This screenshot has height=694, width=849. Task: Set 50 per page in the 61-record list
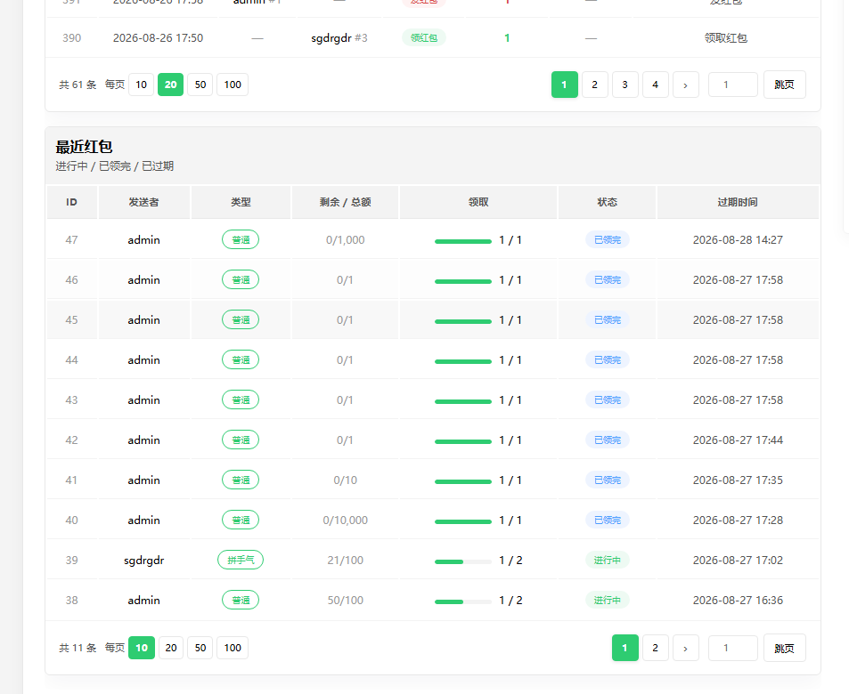pos(200,85)
